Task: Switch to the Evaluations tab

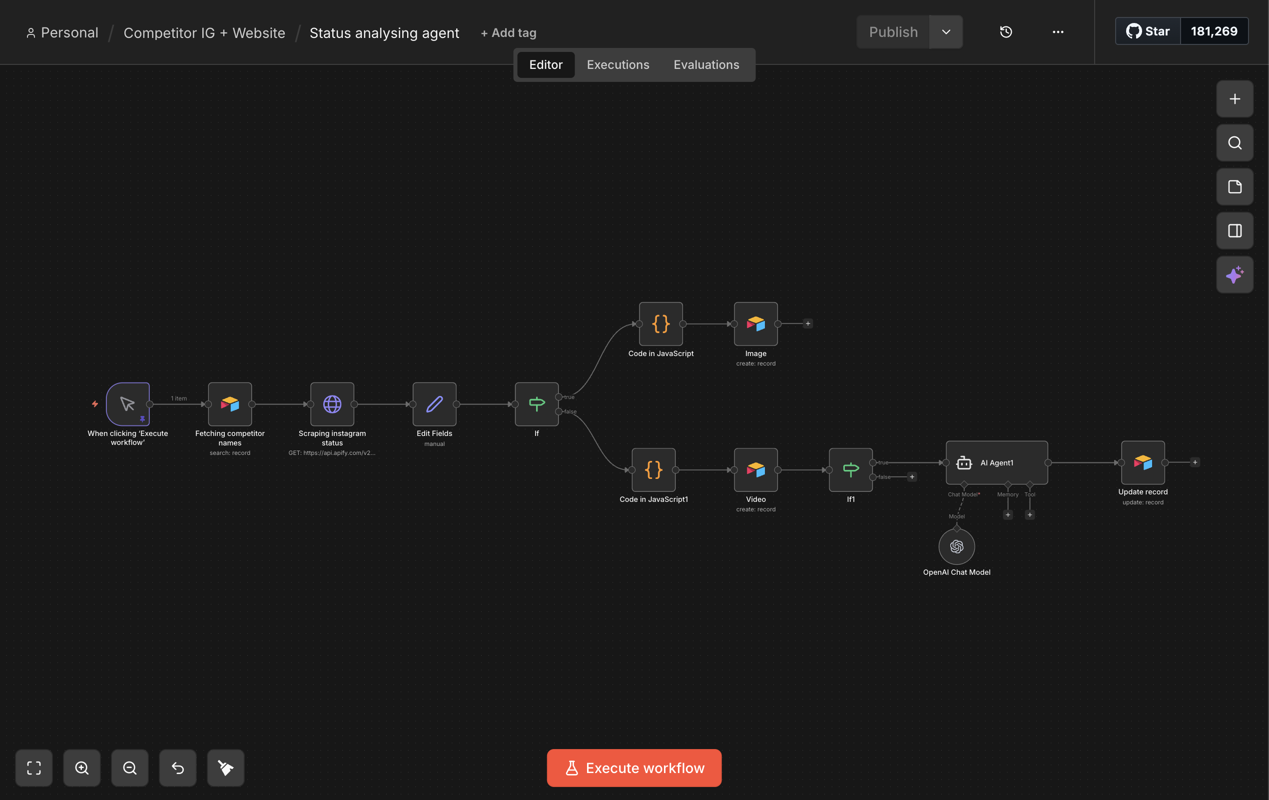Action: (706, 65)
